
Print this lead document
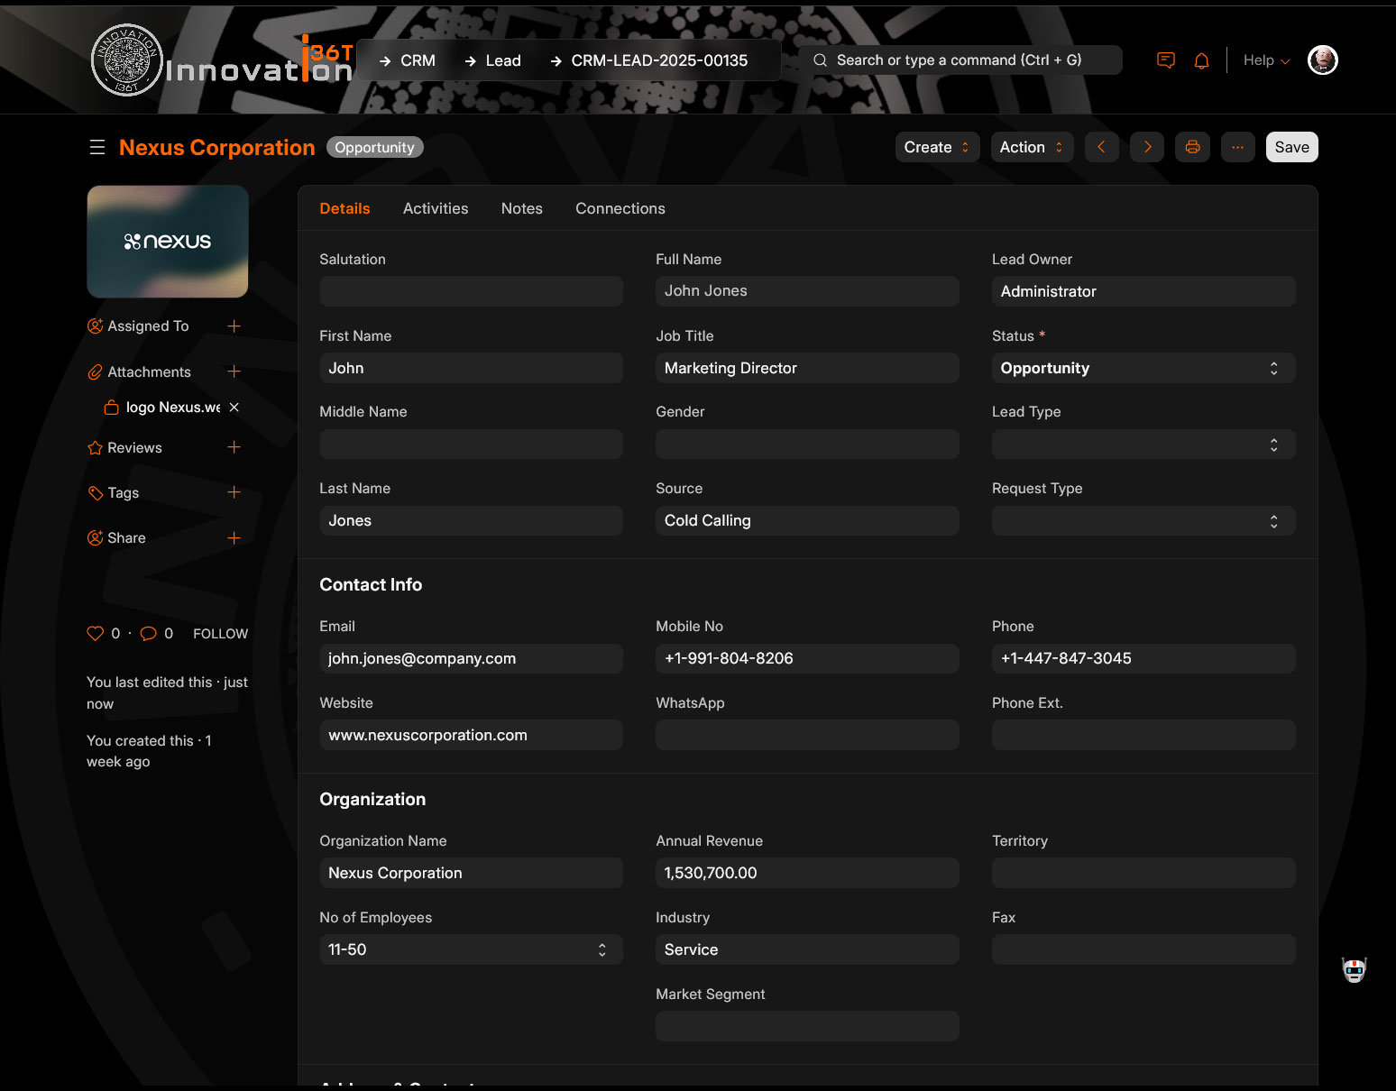[1192, 147]
